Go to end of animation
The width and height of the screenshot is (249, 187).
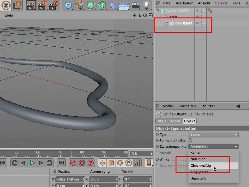point(61,163)
